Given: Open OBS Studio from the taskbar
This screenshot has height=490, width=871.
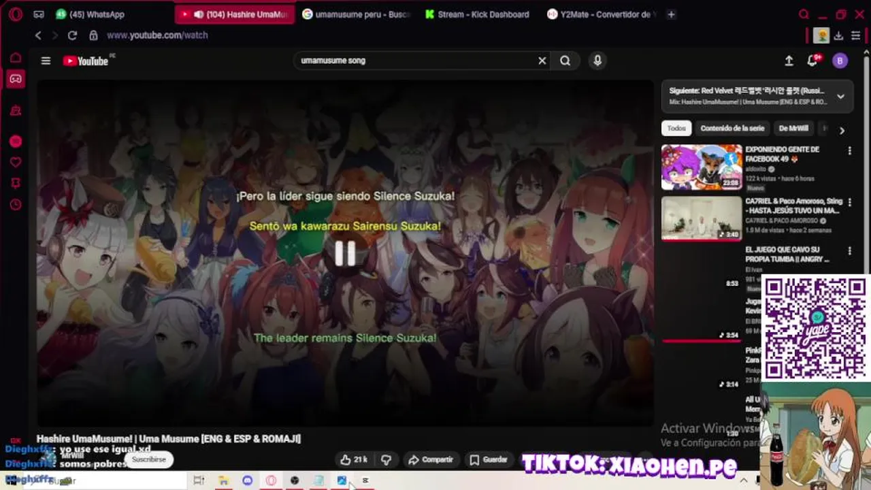Looking at the screenshot, I should click(294, 480).
